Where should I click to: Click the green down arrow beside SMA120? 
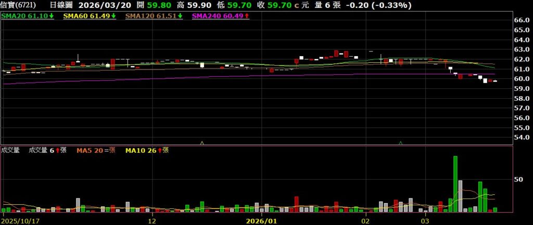180,17
